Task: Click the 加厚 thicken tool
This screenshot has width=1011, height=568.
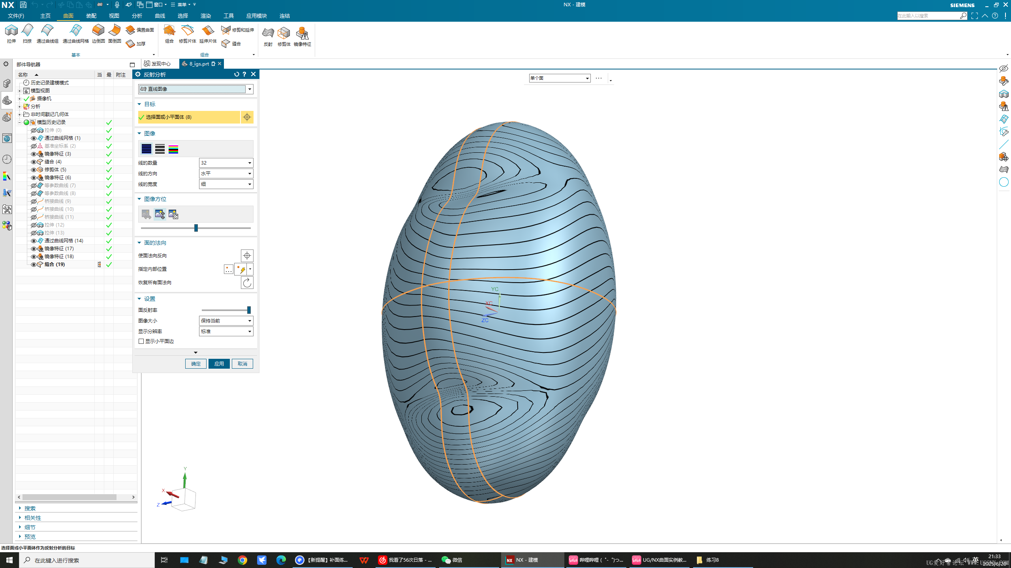Action: coord(136,44)
